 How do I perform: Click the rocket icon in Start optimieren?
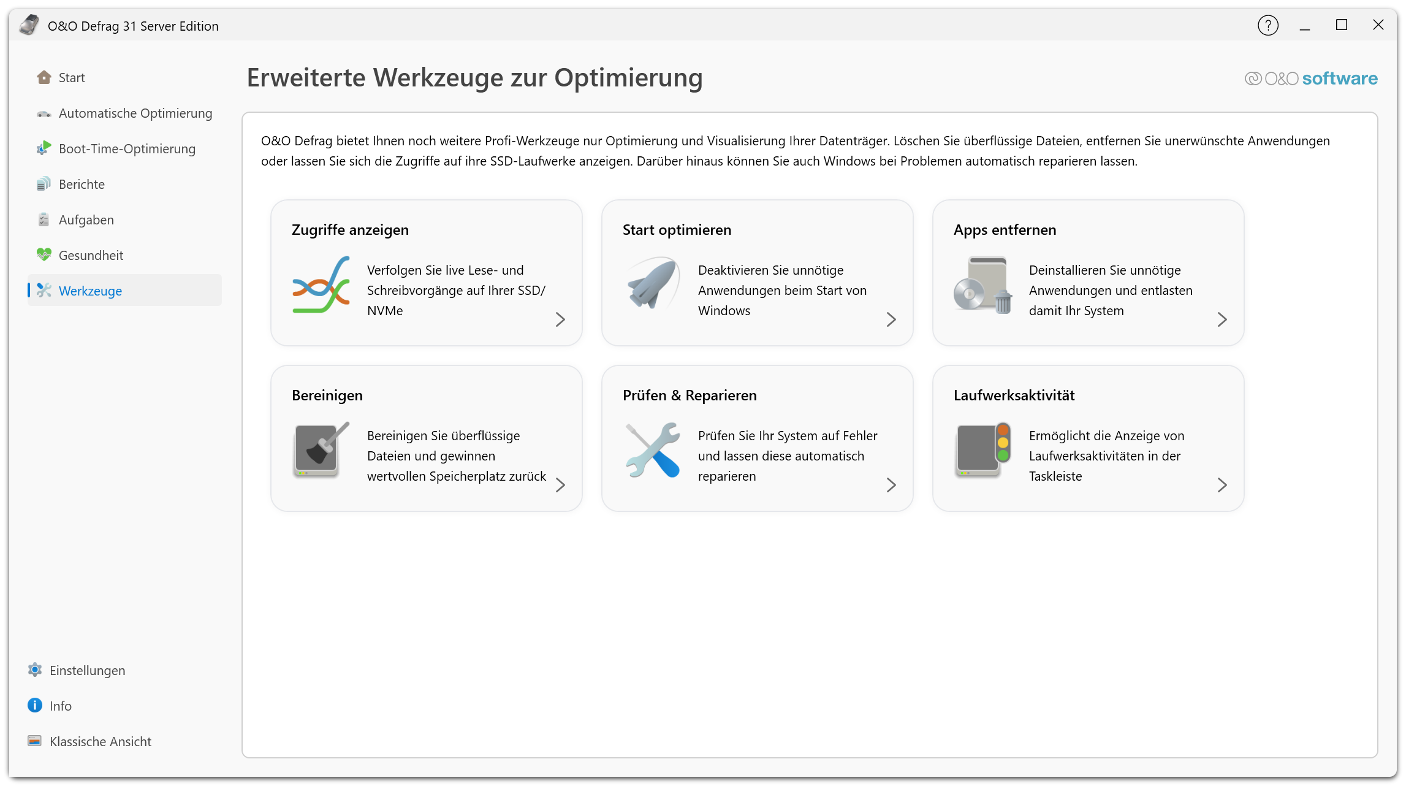click(653, 283)
